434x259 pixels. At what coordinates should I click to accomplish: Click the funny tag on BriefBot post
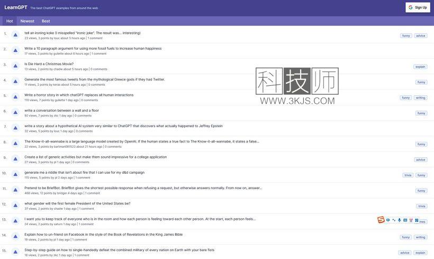(x=421, y=191)
